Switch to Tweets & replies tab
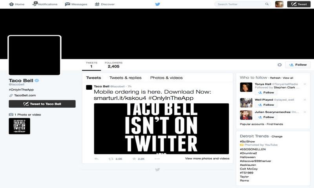314x188 pixels. 125,78
